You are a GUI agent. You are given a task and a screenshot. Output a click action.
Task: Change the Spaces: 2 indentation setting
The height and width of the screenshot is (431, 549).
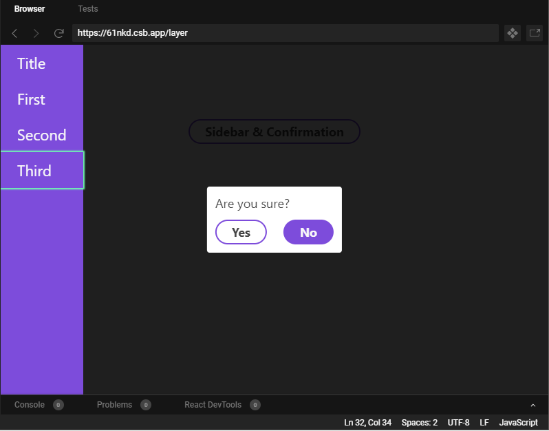(x=420, y=423)
